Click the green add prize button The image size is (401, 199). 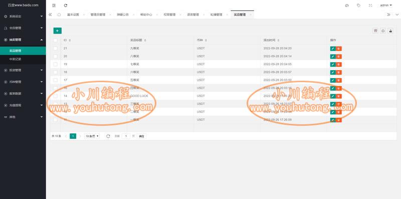(x=57, y=31)
